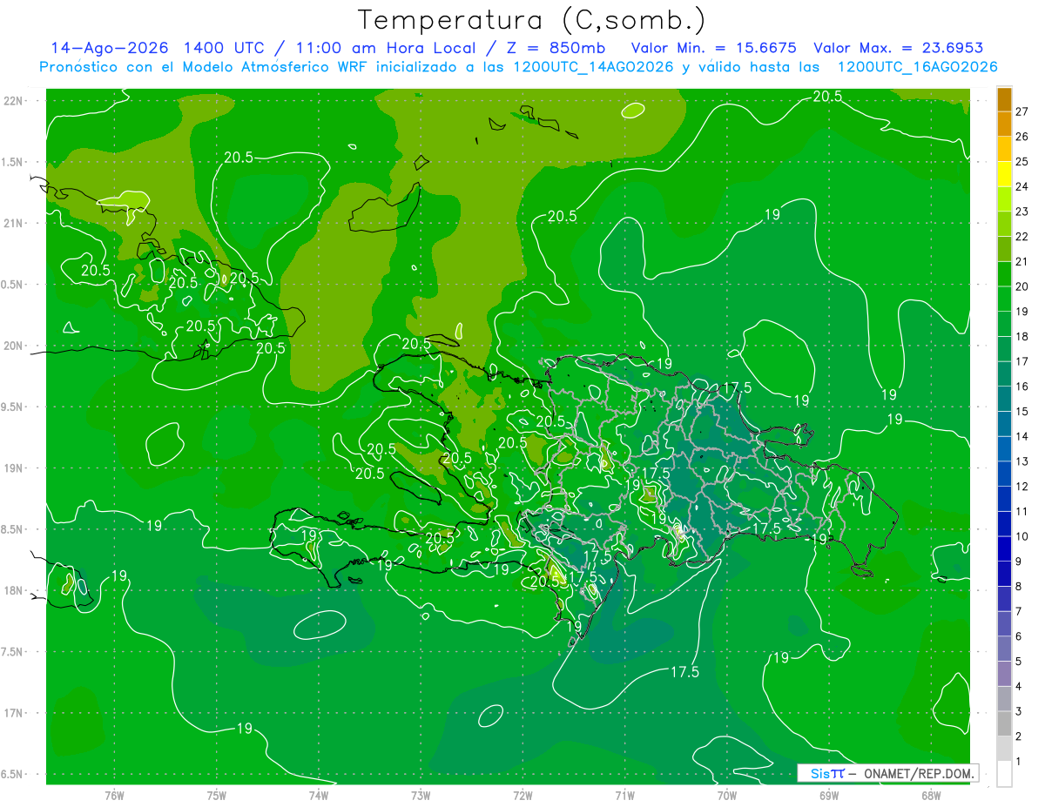
Task: Click the "21N" latitude axis label
Action: pos(13,223)
